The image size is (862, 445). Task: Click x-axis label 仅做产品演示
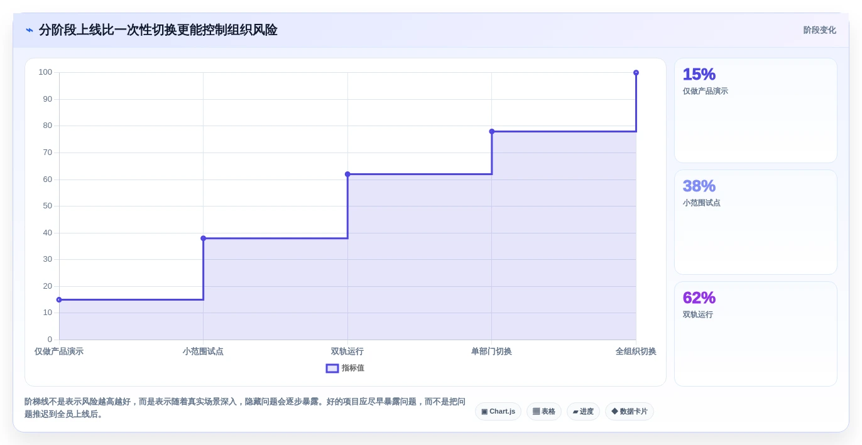tap(59, 351)
